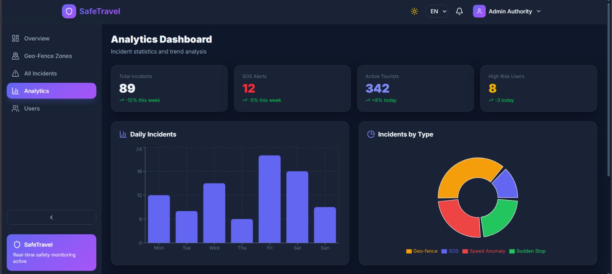Screen dimensions: 612x274
Task: Toggle light theme with sun icon
Action: (x=414, y=11)
